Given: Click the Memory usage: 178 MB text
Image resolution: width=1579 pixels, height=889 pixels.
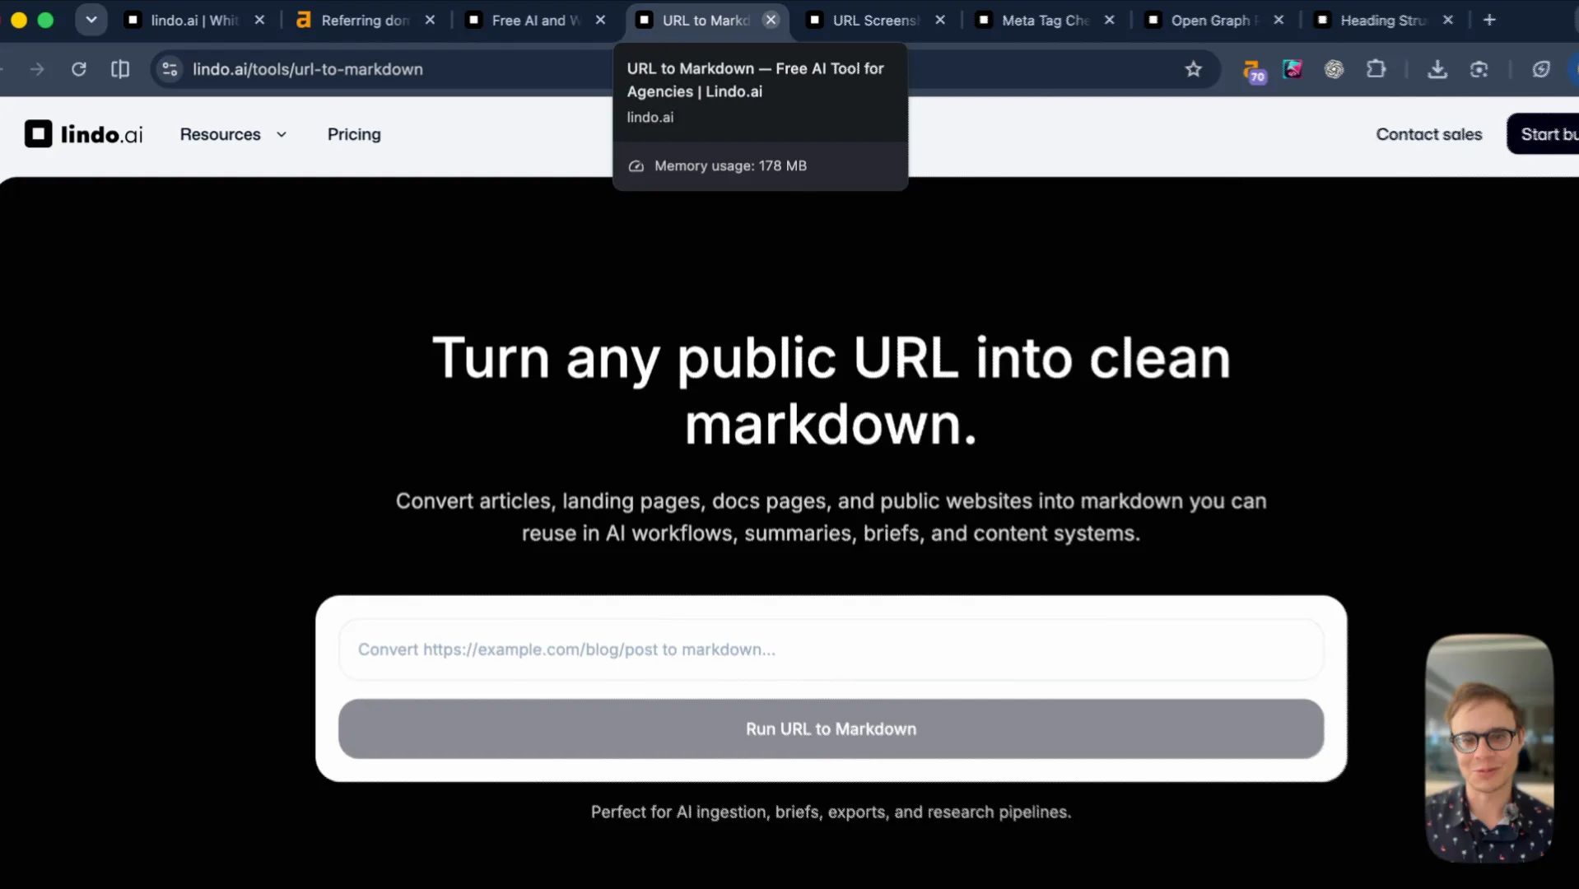Looking at the screenshot, I should click(730, 165).
